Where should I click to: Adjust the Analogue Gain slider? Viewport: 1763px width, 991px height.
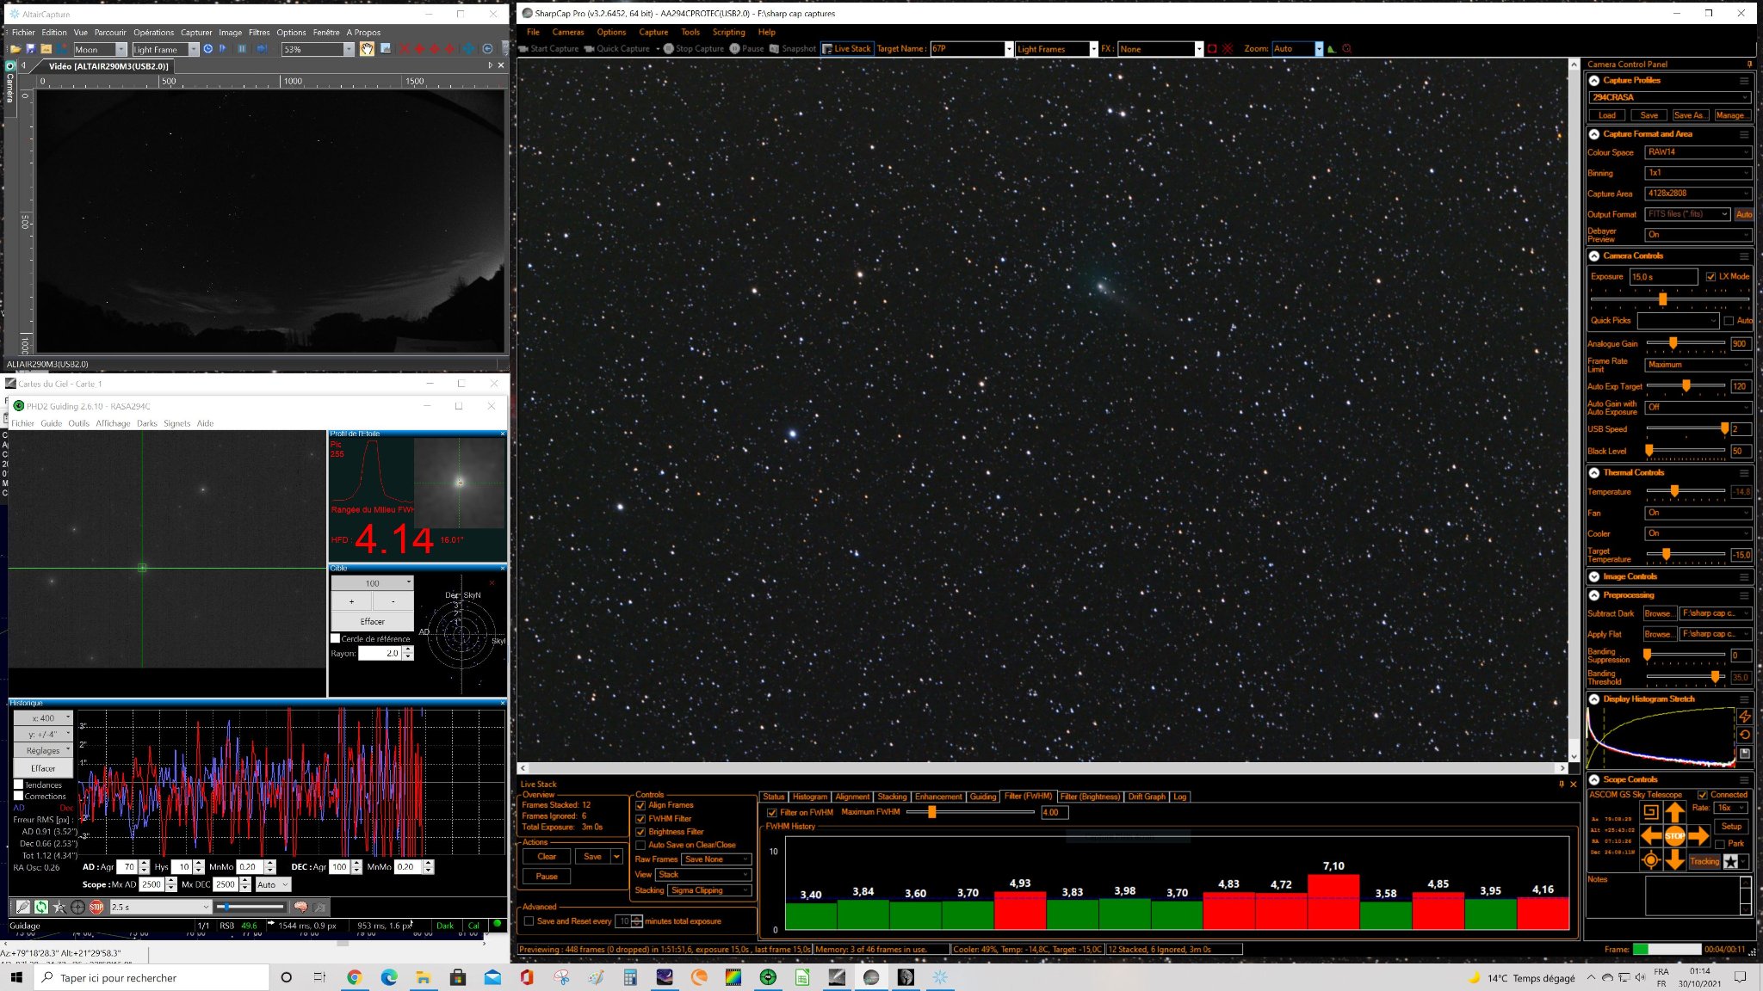click(1673, 343)
